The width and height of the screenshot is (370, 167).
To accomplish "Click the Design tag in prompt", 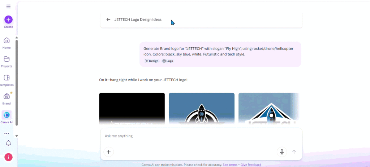I will (152, 61).
